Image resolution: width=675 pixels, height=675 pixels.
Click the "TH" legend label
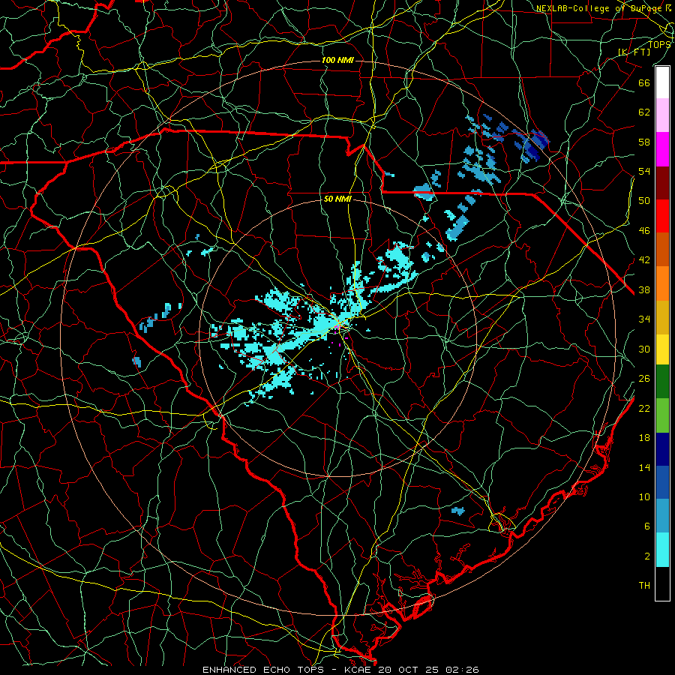(x=644, y=586)
